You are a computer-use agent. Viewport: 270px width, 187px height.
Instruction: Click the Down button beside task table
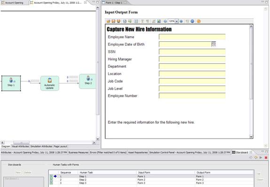tap(260, 179)
